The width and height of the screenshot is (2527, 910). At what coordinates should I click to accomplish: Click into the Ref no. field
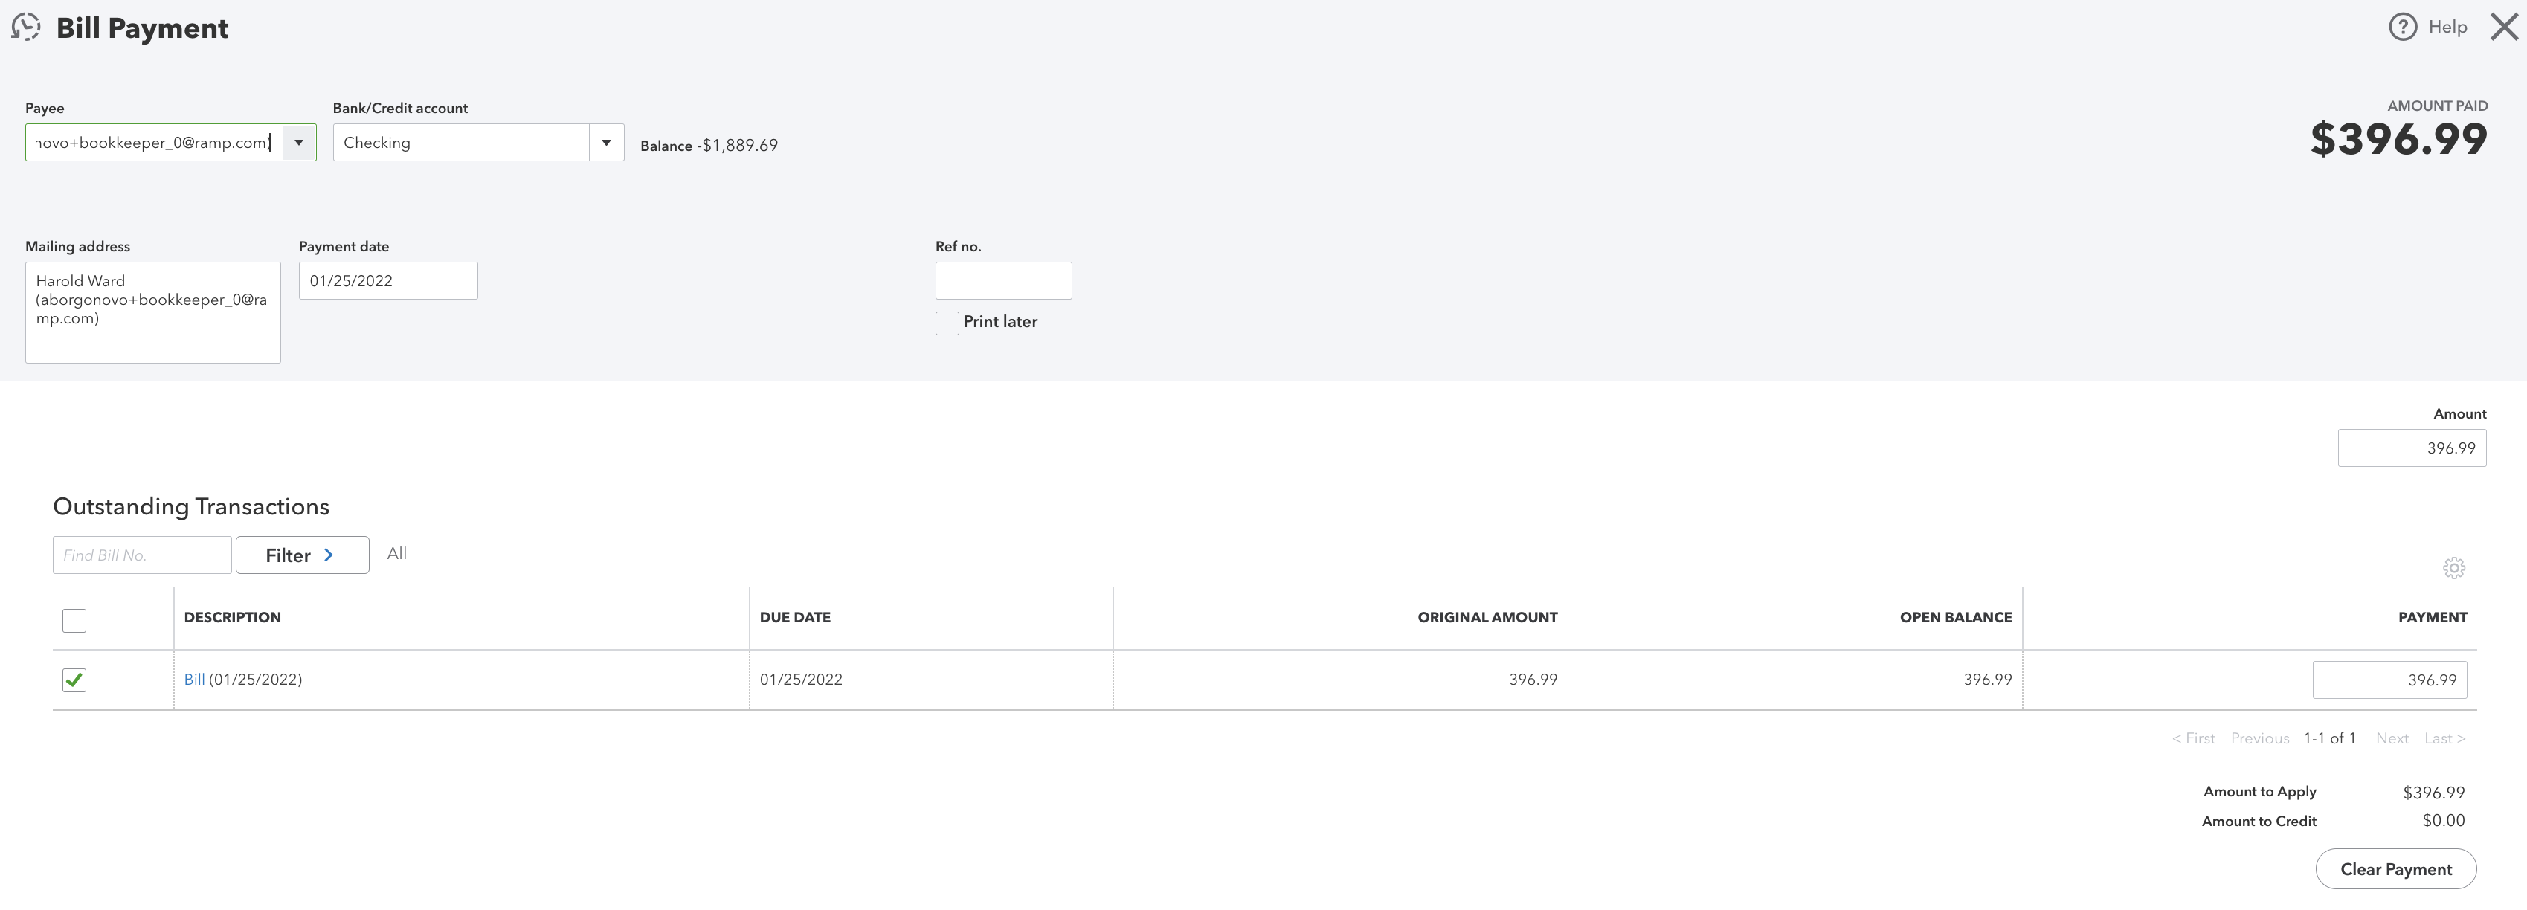(1003, 280)
